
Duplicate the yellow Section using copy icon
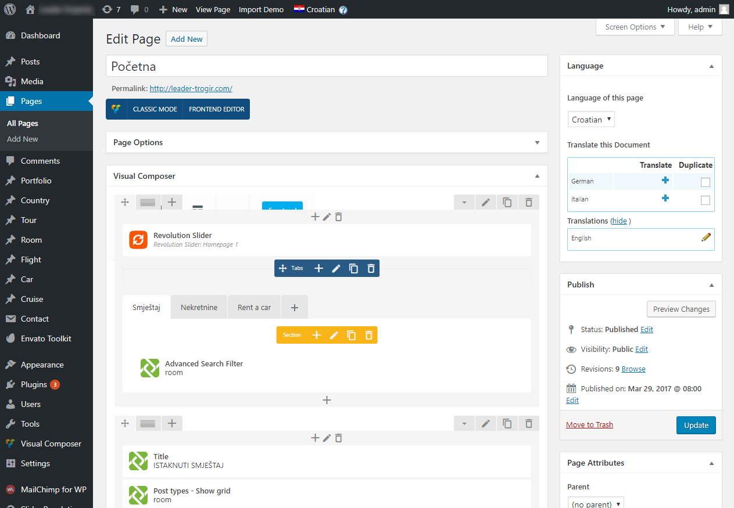pyautogui.click(x=351, y=335)
